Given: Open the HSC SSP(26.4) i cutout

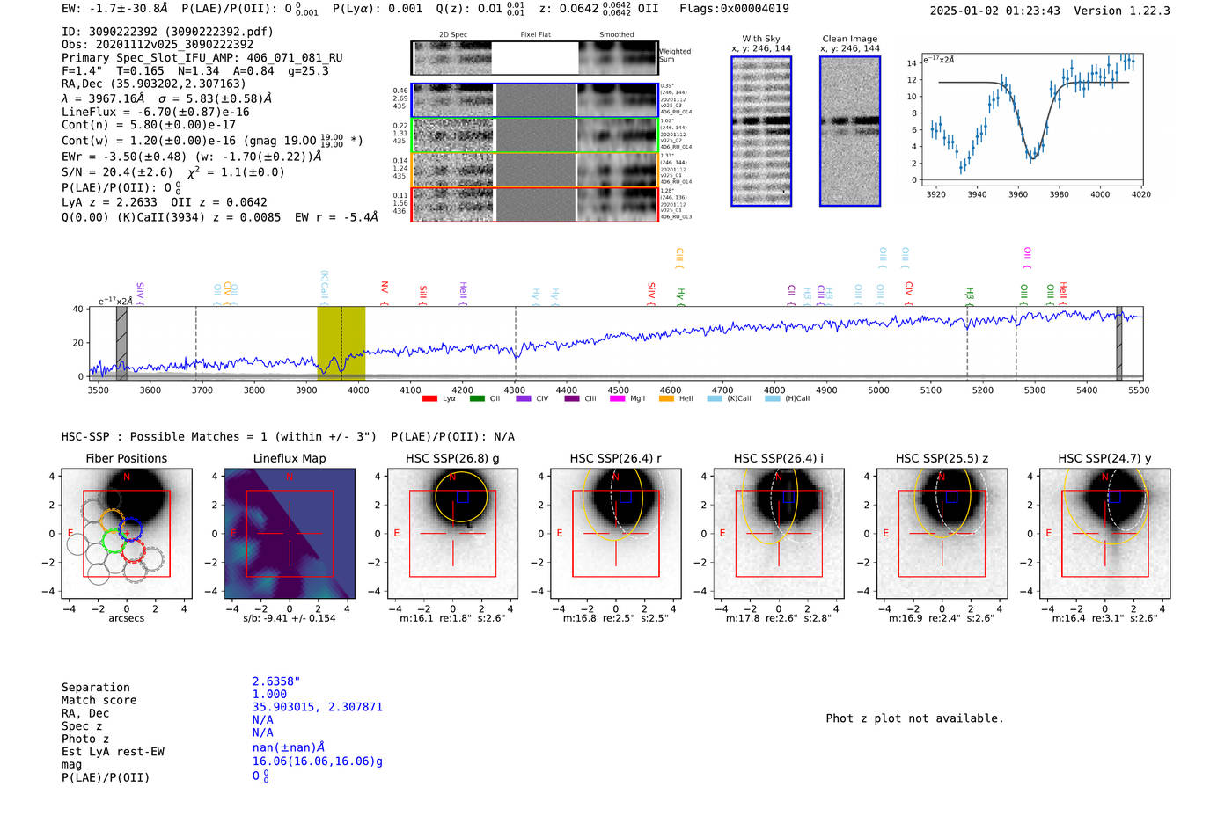Looking at the screenshot, I should click(779, 534).
